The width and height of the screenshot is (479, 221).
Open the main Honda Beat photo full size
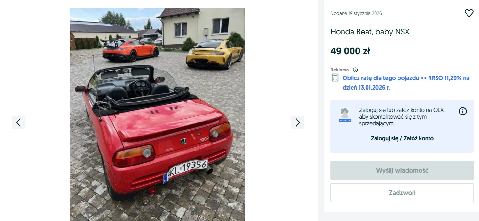[x=158, y=115]
